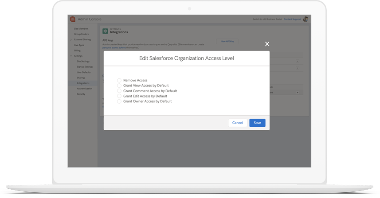Image resolution: width=380 pixels, height=198 pixels.
Task: Click the New API Key button
Action: (227, 41)
